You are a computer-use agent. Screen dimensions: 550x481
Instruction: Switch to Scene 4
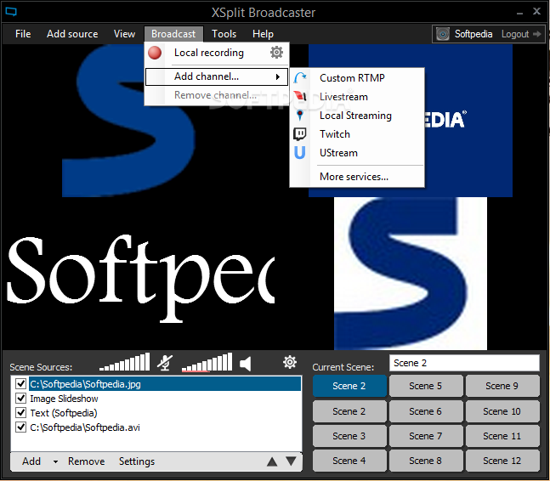coord(349,461)
